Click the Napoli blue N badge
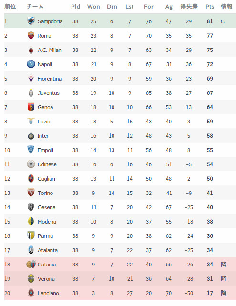The height and width of the screenshot is (306, 236). (31, 64)
